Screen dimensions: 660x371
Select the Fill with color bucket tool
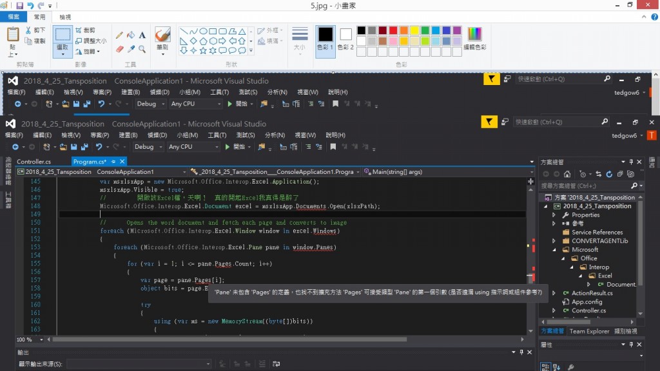click(x=131, y=35)
